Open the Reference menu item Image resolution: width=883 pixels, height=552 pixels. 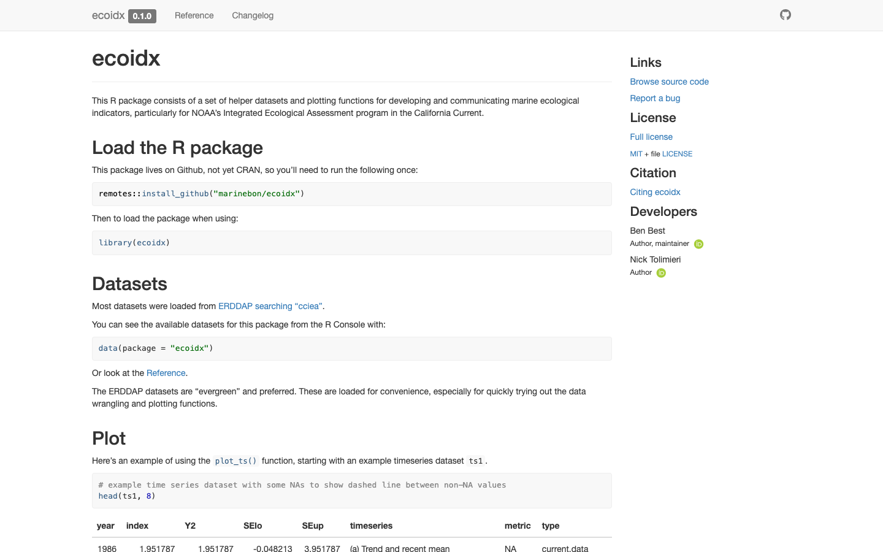194,15
